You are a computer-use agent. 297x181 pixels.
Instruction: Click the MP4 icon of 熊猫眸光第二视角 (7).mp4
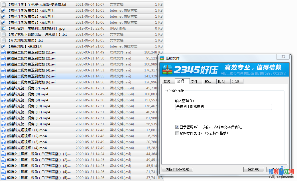tap(4, 88)
